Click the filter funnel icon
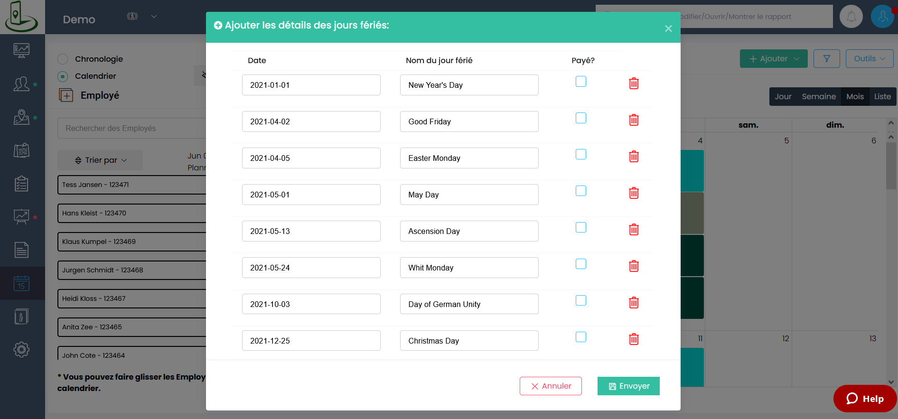898x419 pixels. coord(826,59)
